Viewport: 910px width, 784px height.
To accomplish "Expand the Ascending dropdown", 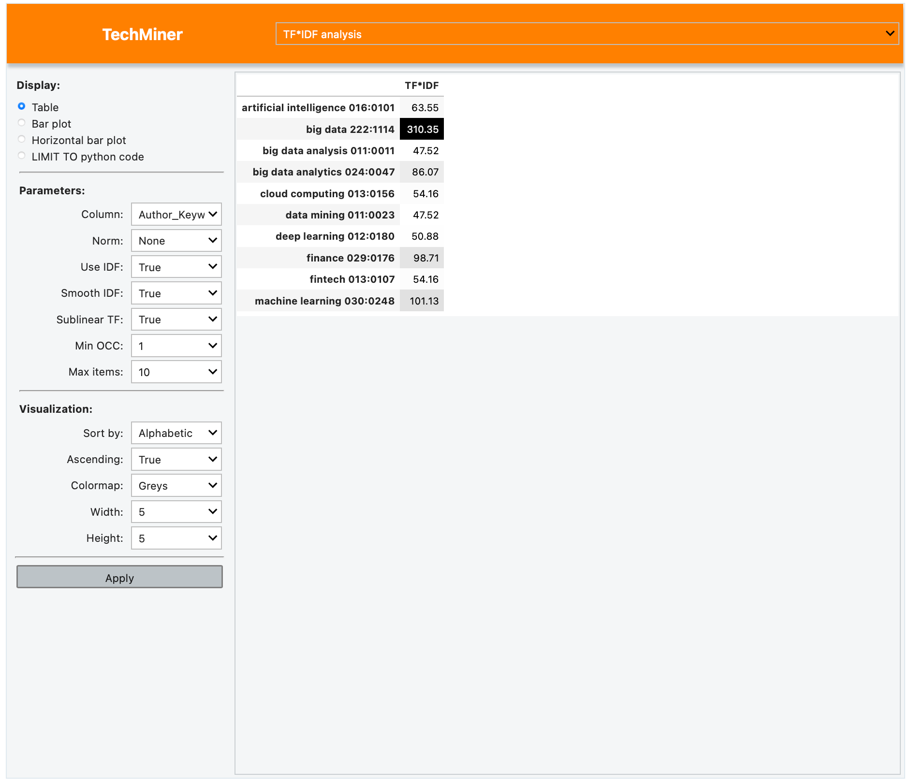I will 176,459.
